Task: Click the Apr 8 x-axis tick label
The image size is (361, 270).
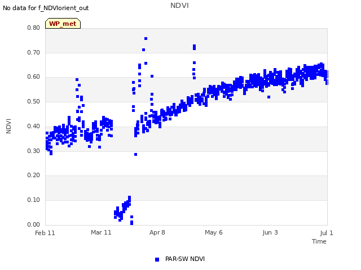Action: coord(157,232)
